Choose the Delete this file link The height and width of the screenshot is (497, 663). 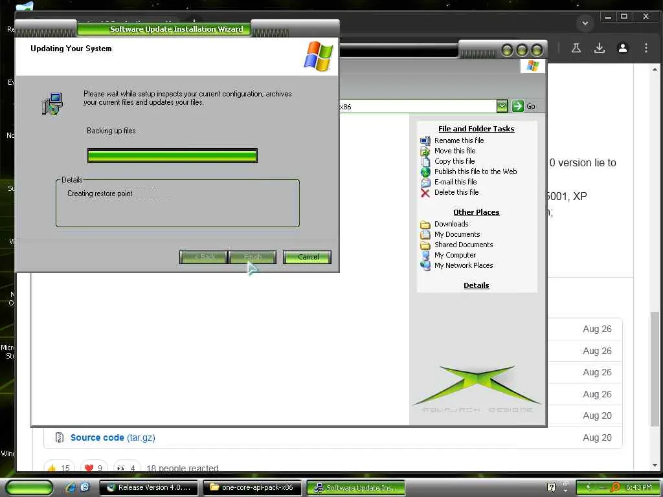(456, 192)
